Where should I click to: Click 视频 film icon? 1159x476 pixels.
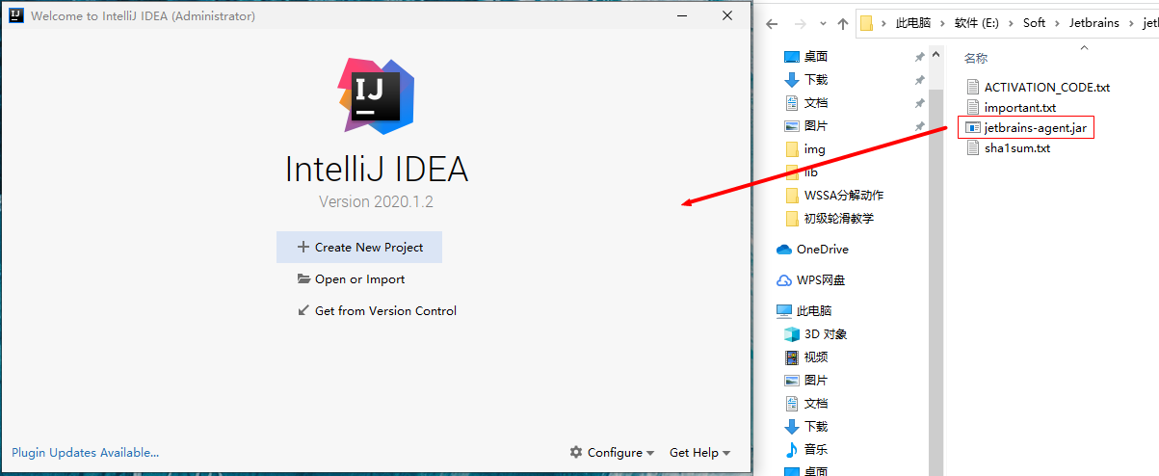792,357
